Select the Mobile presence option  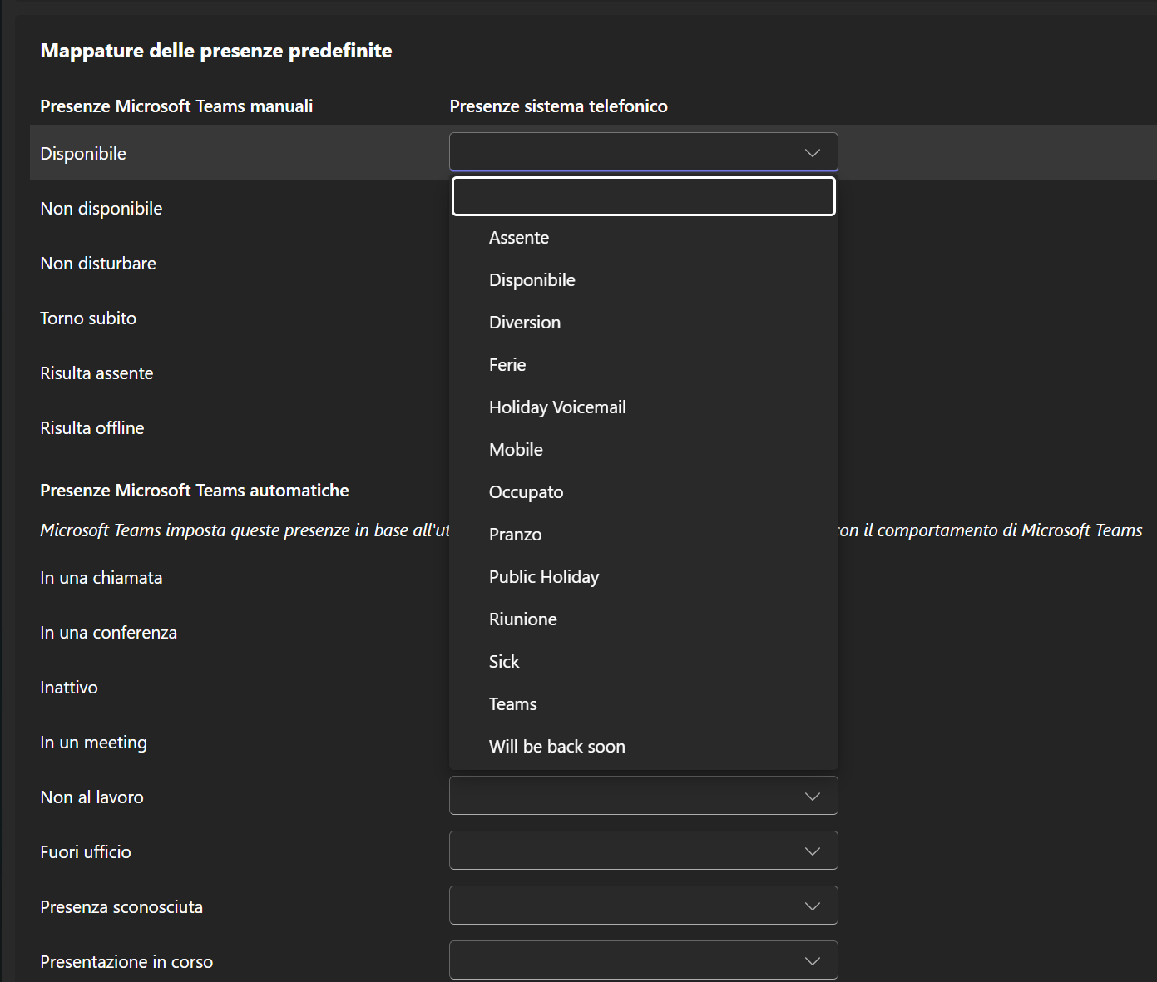click(516, 450)
